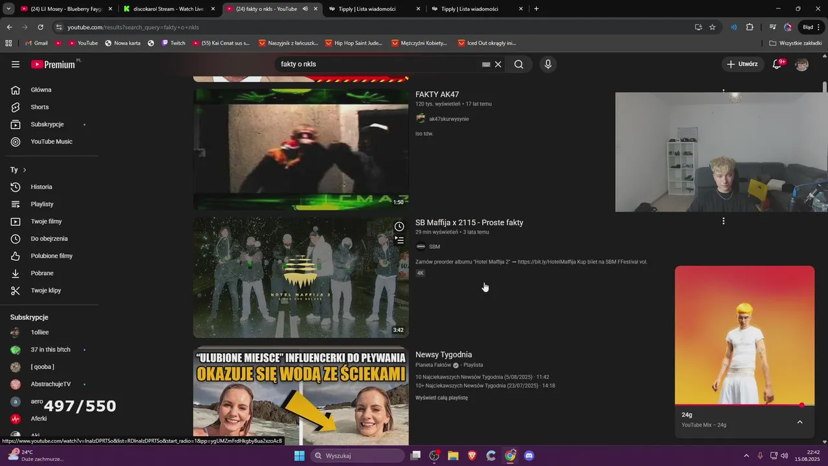Open the Planeta Faktów channel link

click(x=433, y=365)
